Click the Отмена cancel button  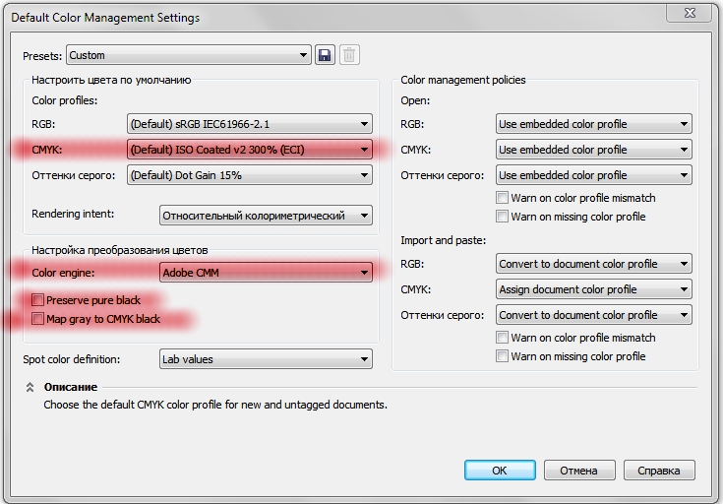(579, 471)
